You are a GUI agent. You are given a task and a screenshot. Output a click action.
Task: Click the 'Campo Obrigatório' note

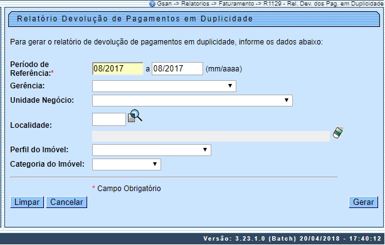click(x=129, y=189)
